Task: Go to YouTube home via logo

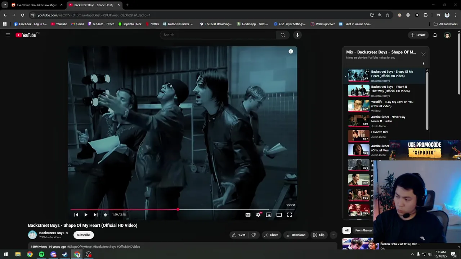Action: 26,35
